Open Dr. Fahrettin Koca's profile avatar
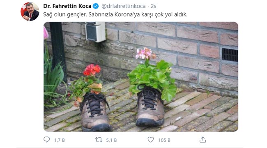Viewport: 267px width, 148px height. (30, 12)
